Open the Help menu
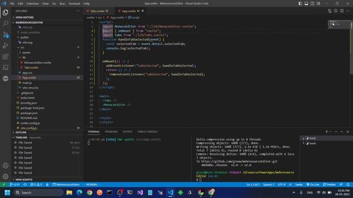 pyautogui.click(x=86, y=3)
